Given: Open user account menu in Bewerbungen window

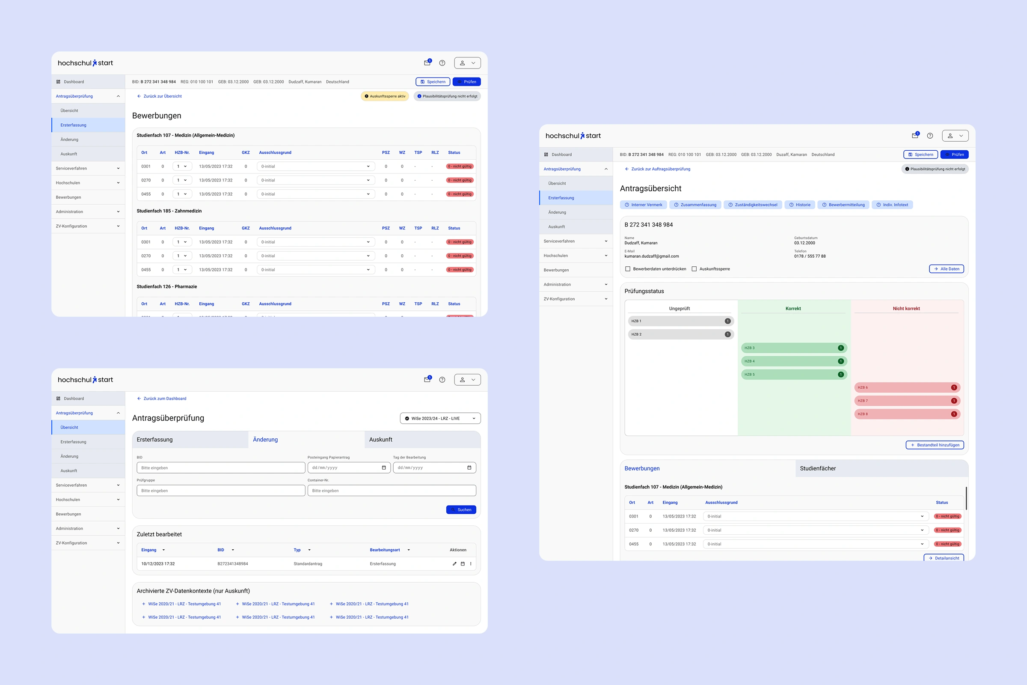Looking at the screenshot, I should pos(467,63).
